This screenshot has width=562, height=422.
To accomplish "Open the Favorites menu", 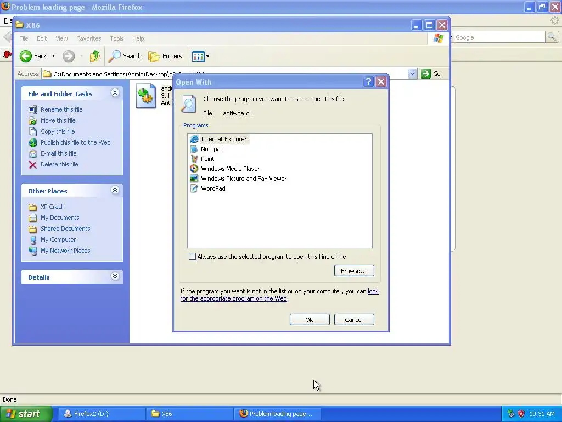I will point(88,38).
